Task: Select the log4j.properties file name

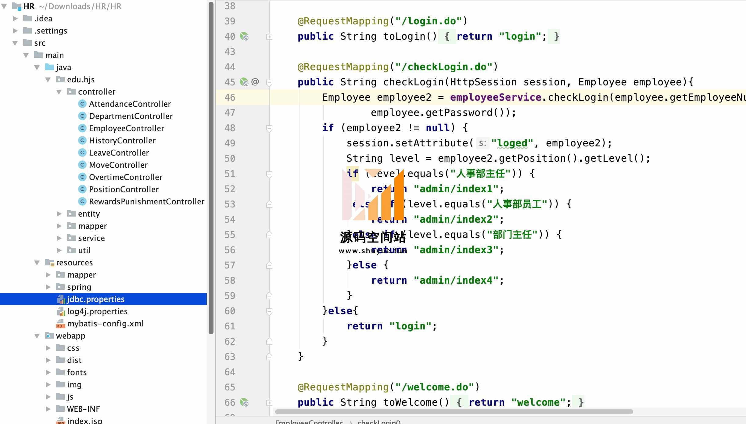Action: pos(97,311)
